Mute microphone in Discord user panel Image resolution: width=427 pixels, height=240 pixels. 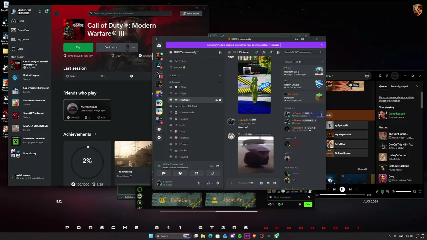point(199,183)
